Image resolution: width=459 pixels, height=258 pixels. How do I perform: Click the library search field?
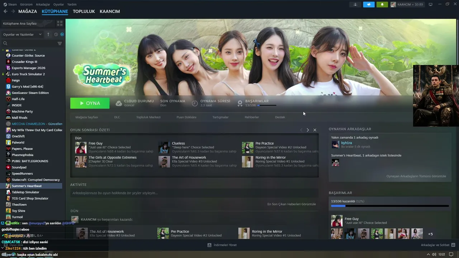29,43
